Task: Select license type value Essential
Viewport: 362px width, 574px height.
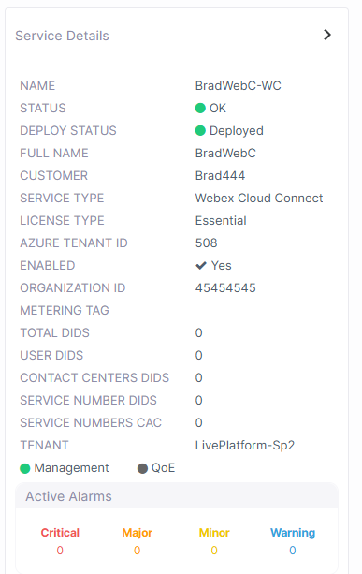Action: tap(221, 220)
